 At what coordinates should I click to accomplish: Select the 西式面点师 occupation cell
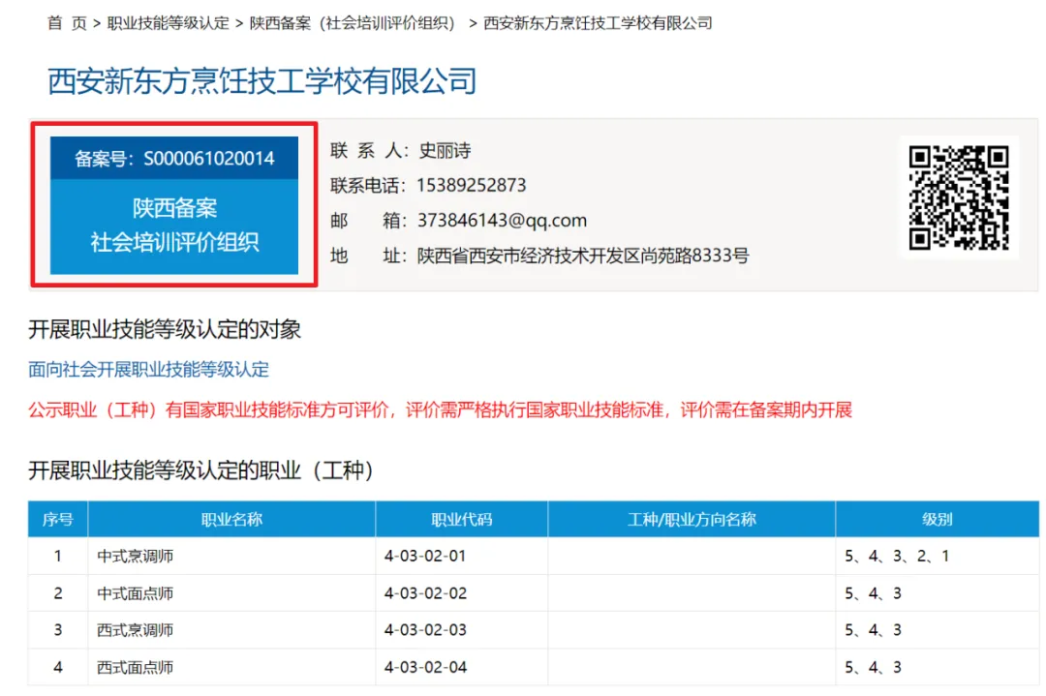point(136,668)
